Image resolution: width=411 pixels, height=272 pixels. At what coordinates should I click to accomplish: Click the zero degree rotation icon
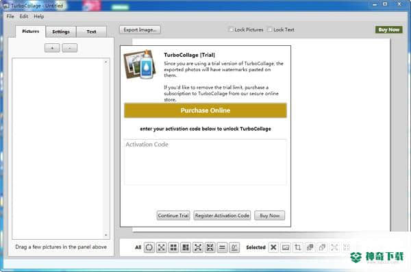(234, 247)
